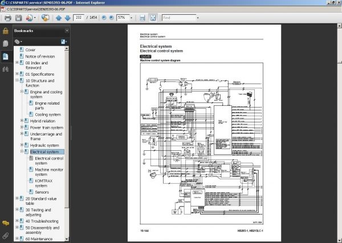Go to next page with down arrow
The image size is (342, 243).
[x=67, y=18]
